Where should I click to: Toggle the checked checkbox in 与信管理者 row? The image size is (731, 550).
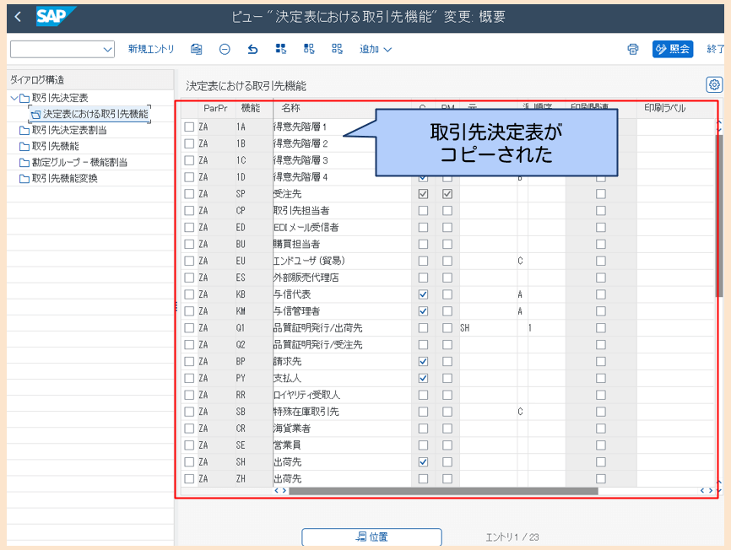click(423, 311)
